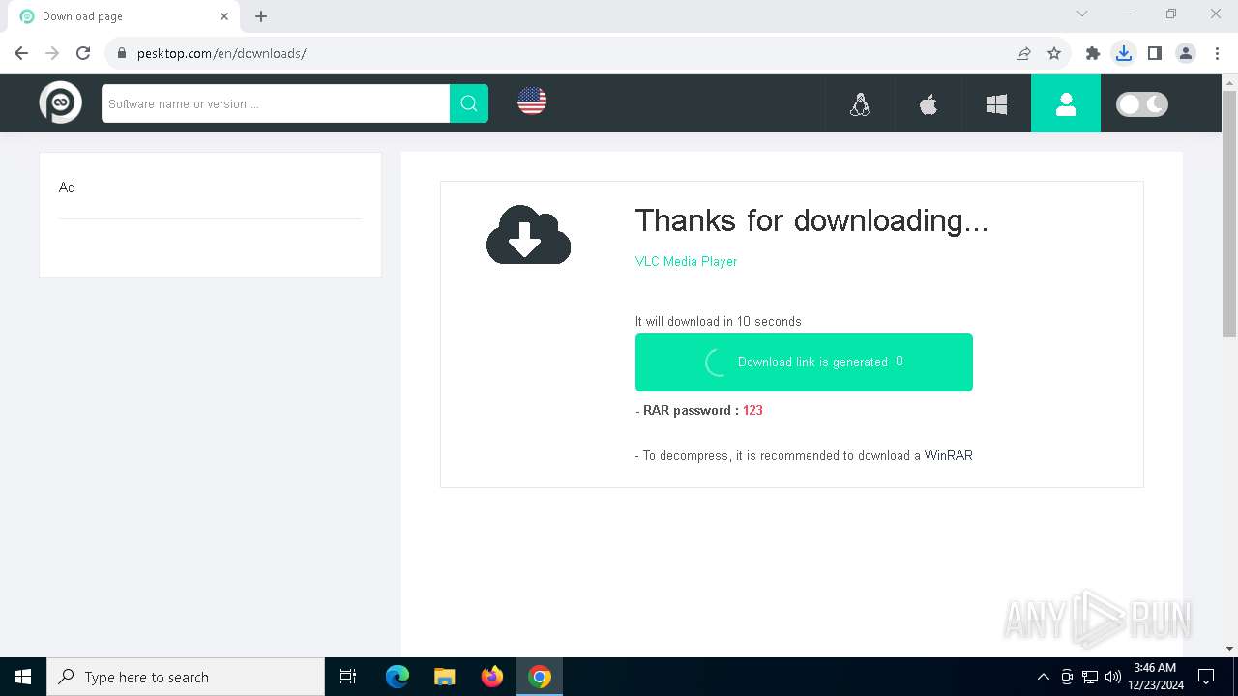This screenshot has height=696, width=1238.
Task: Show Chrome downloads list
Action: click(1124, 53)
